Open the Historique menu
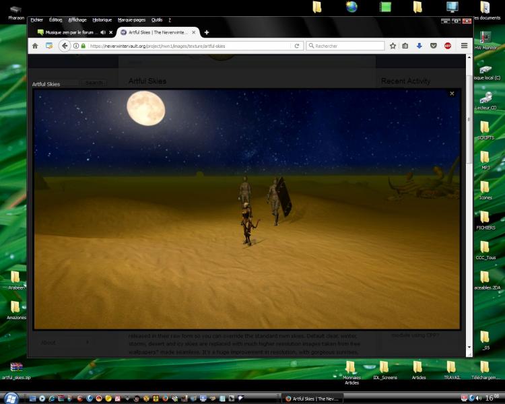Screen dimensions: 505x404 (102, 20)
